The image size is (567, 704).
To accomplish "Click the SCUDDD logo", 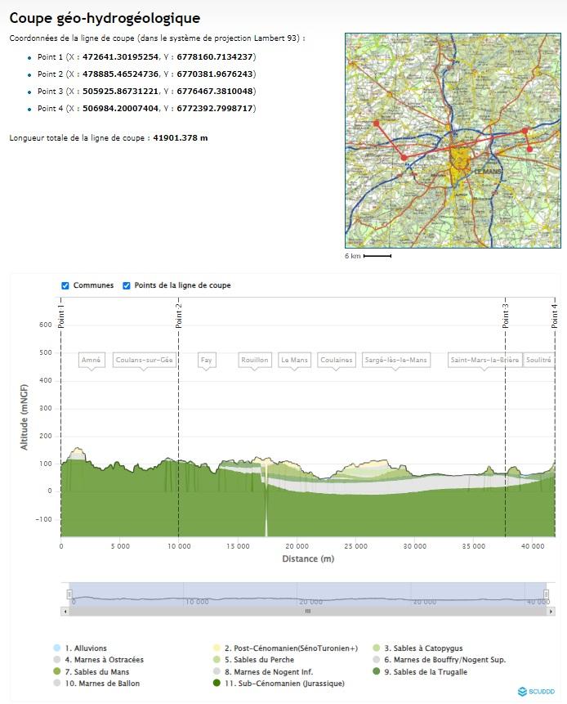I will 536,692.
